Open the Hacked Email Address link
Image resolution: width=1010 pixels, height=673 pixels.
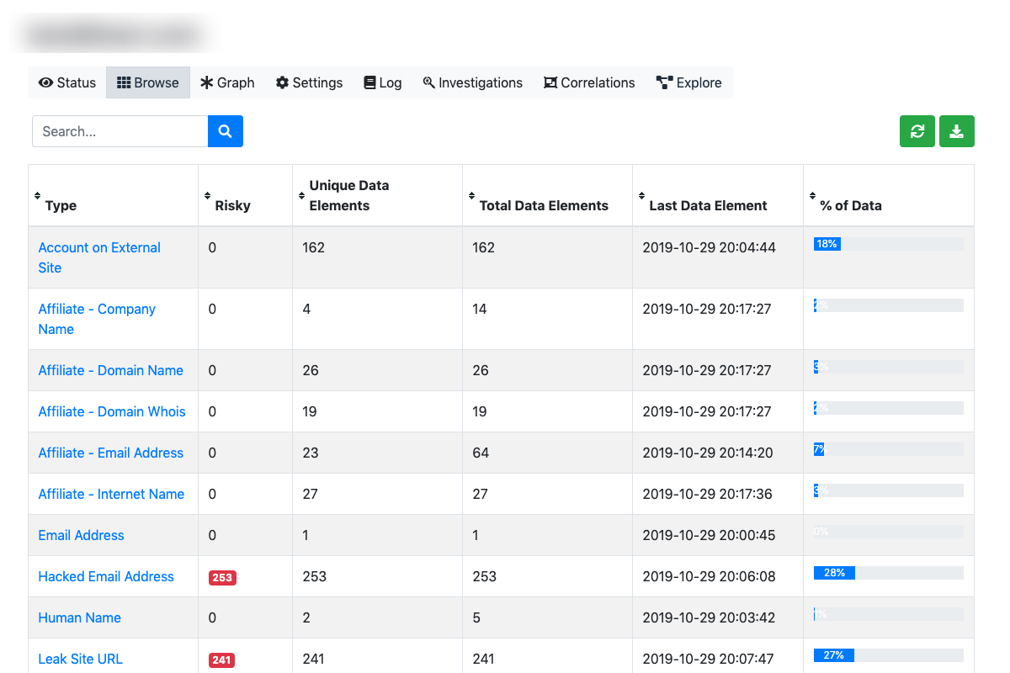[106, 576]
